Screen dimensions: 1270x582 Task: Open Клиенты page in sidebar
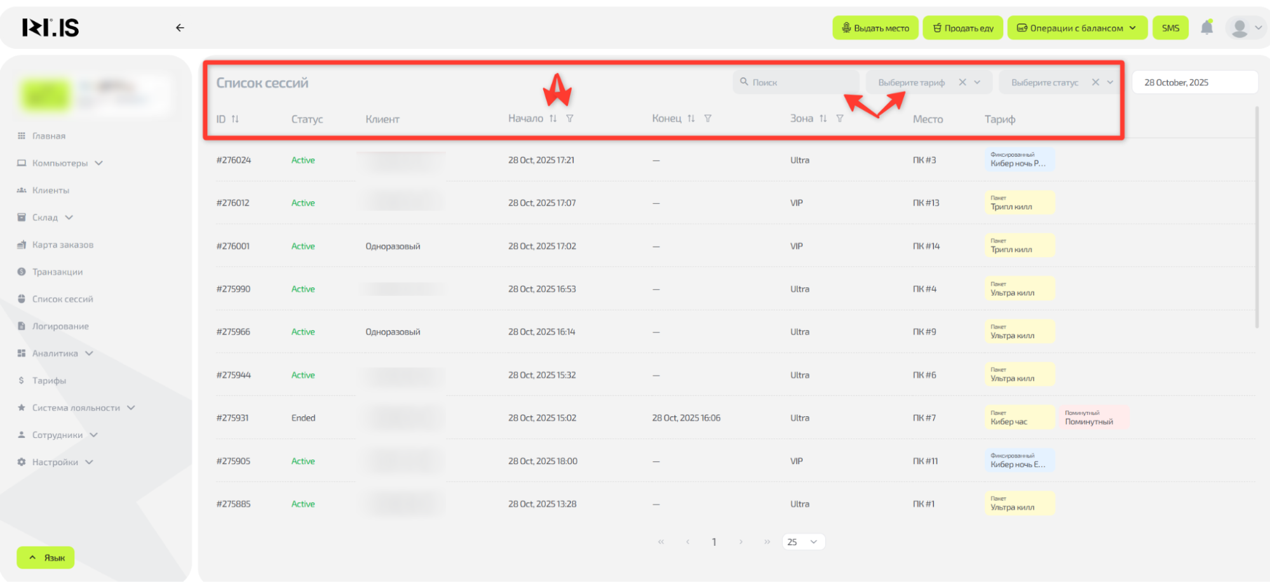51,190
